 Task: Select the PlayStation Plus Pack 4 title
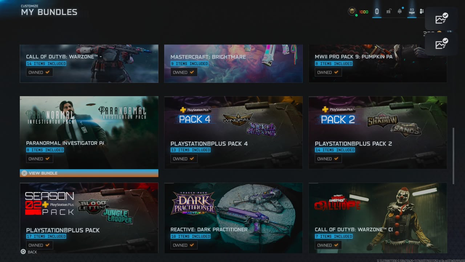pos(209,144)
